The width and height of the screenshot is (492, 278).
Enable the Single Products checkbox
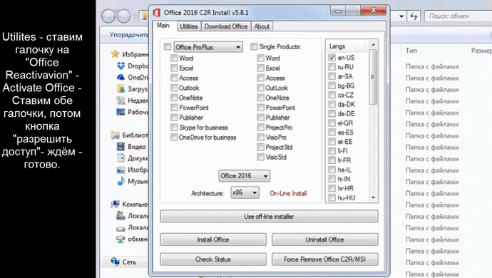pyautogui.click(x=254, y=47)
